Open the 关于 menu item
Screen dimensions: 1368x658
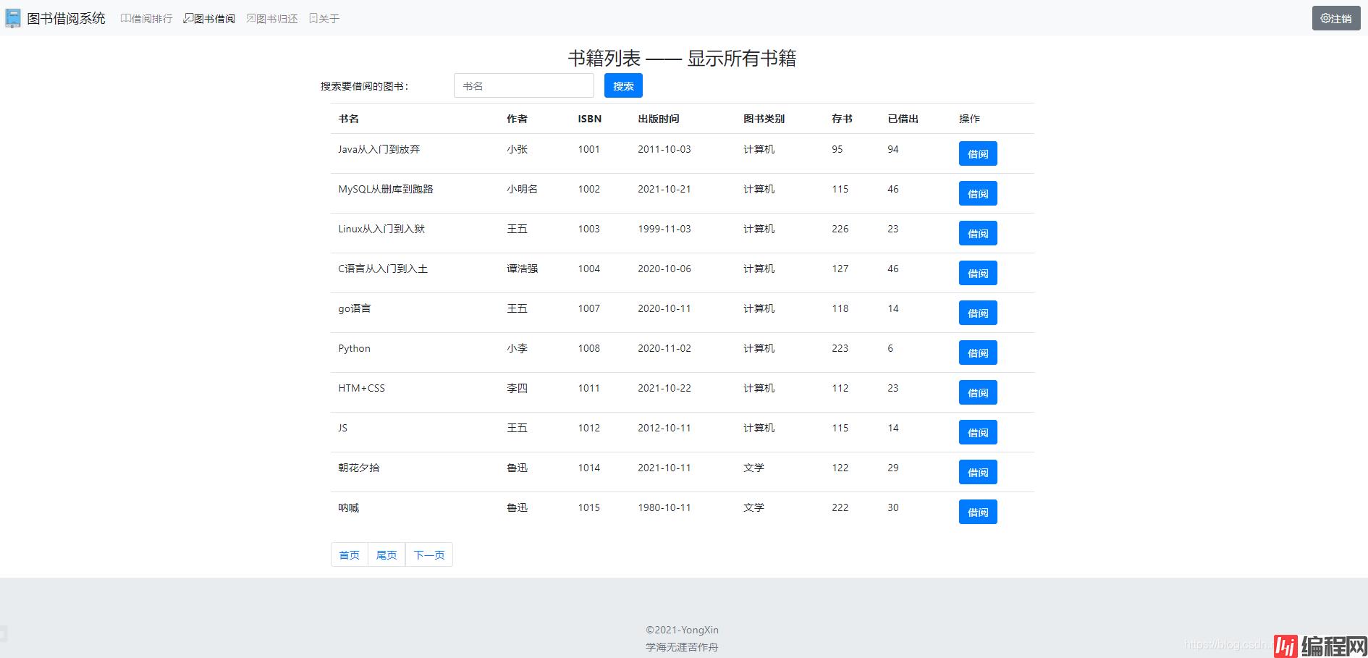[324, 19]
